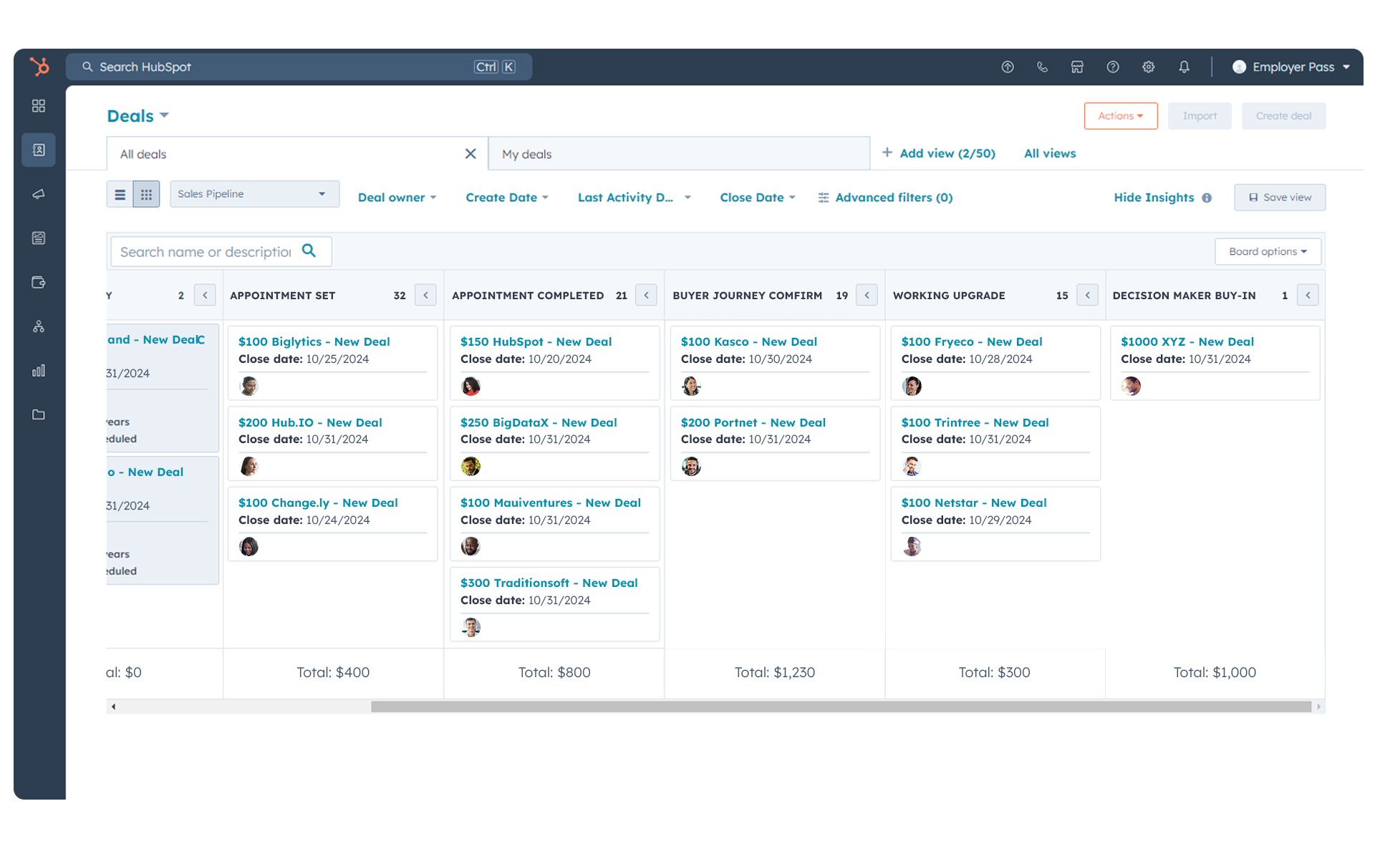
Task: Collapse the Working Upgrade column
Action: [x=1087, y=295]
